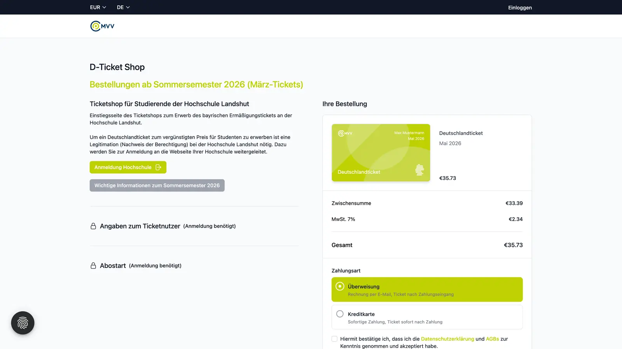Open the fingerprint privacy settings button

[x=23, y=323]
